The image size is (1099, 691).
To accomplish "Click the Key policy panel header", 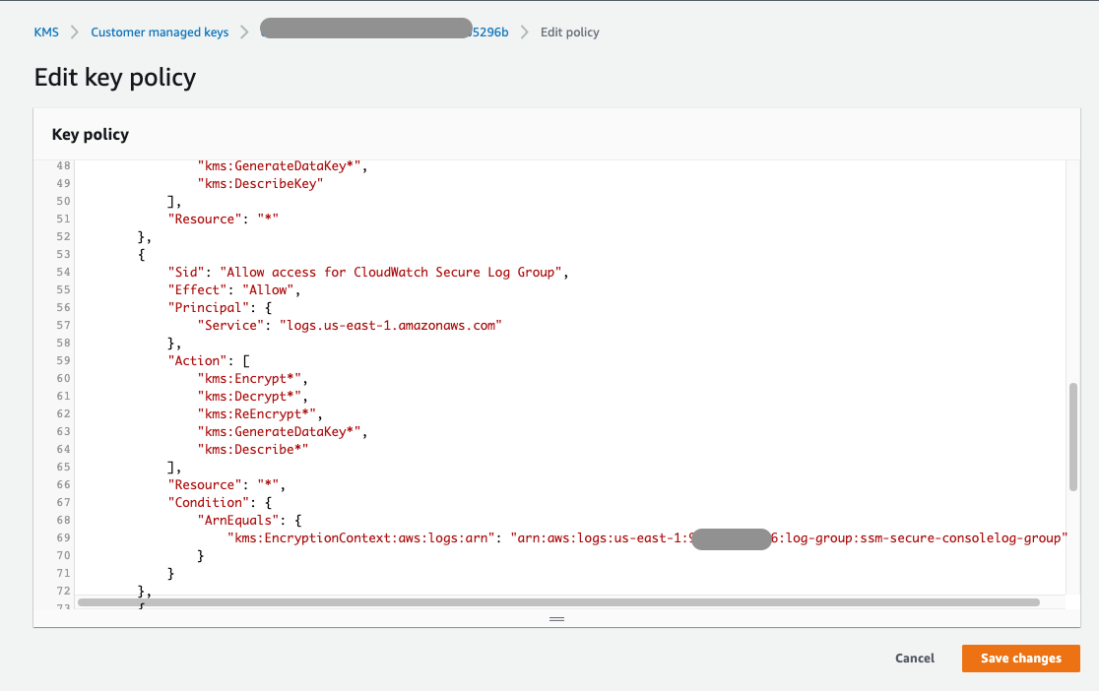I will tap(90, 134).
